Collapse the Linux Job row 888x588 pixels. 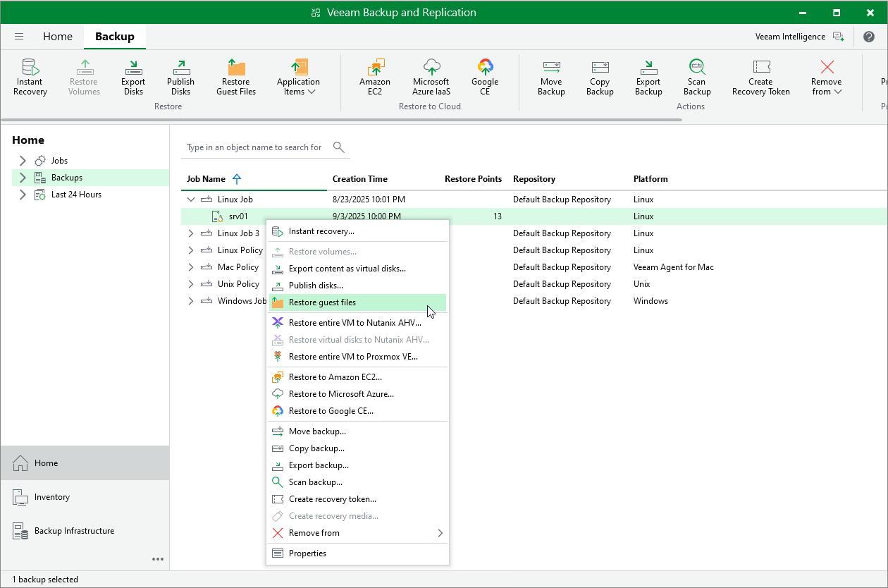[190, 200]
